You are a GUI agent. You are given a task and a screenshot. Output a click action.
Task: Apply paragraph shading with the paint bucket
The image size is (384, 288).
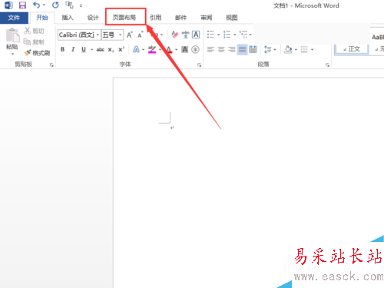288,49
